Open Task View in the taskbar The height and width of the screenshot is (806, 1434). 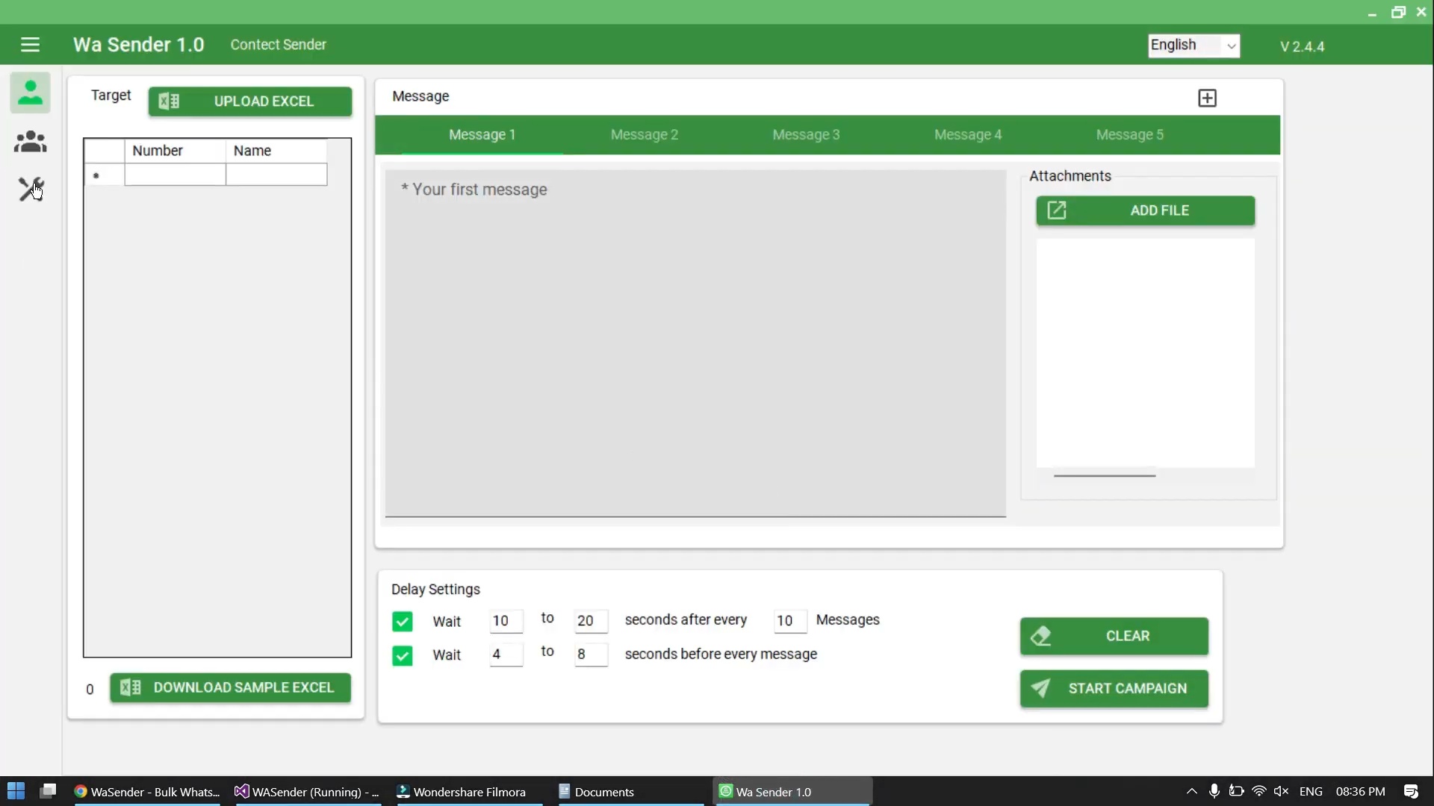coord(49,791)
